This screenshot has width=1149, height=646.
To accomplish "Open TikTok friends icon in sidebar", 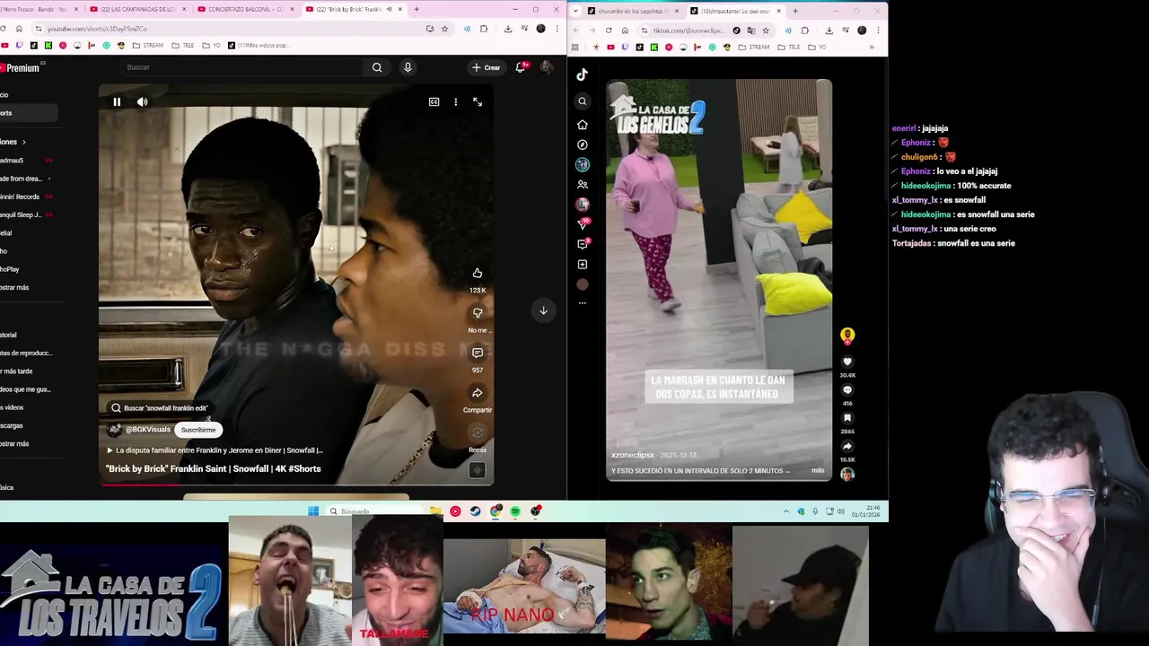I will (x=582, y=185).
